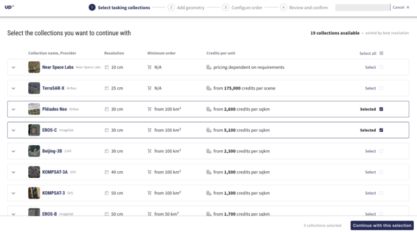Uncheck the Pléiades Neo selected checkbox
Image resolution: width=417 pixels, height=232 pixels.
381,109
